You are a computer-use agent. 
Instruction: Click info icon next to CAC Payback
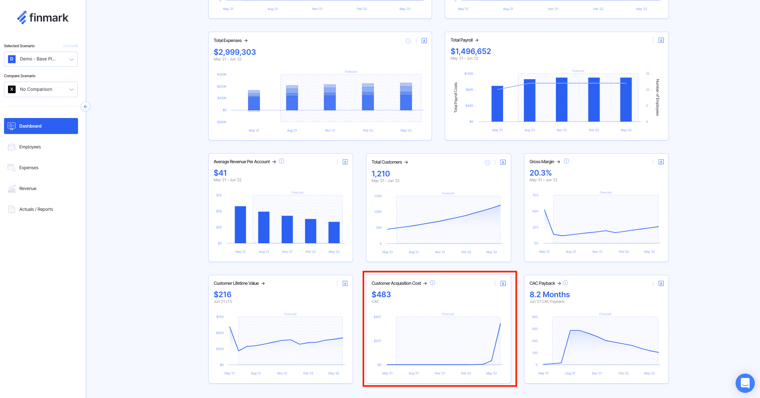[x=565, y=283]
